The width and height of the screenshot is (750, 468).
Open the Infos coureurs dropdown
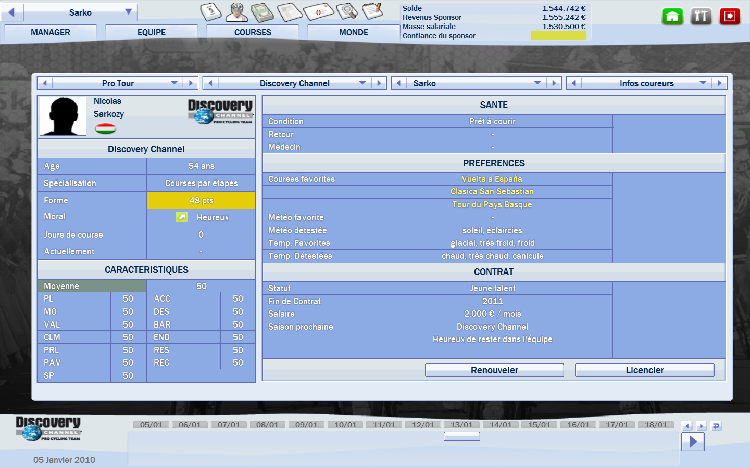(703, 83)
